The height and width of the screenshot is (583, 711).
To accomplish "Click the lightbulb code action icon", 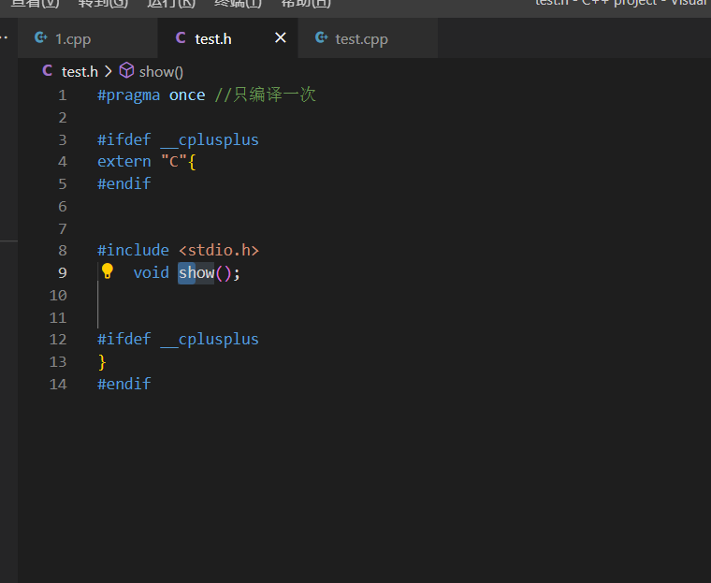I will point(108,271).
